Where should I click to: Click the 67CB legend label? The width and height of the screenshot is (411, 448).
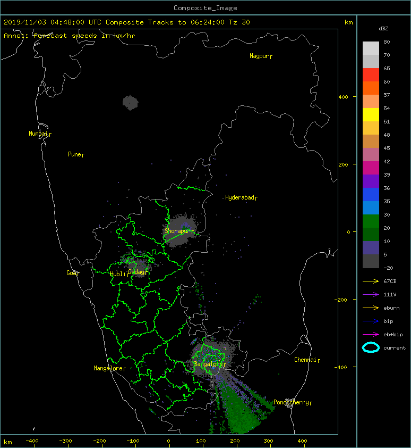390,281
